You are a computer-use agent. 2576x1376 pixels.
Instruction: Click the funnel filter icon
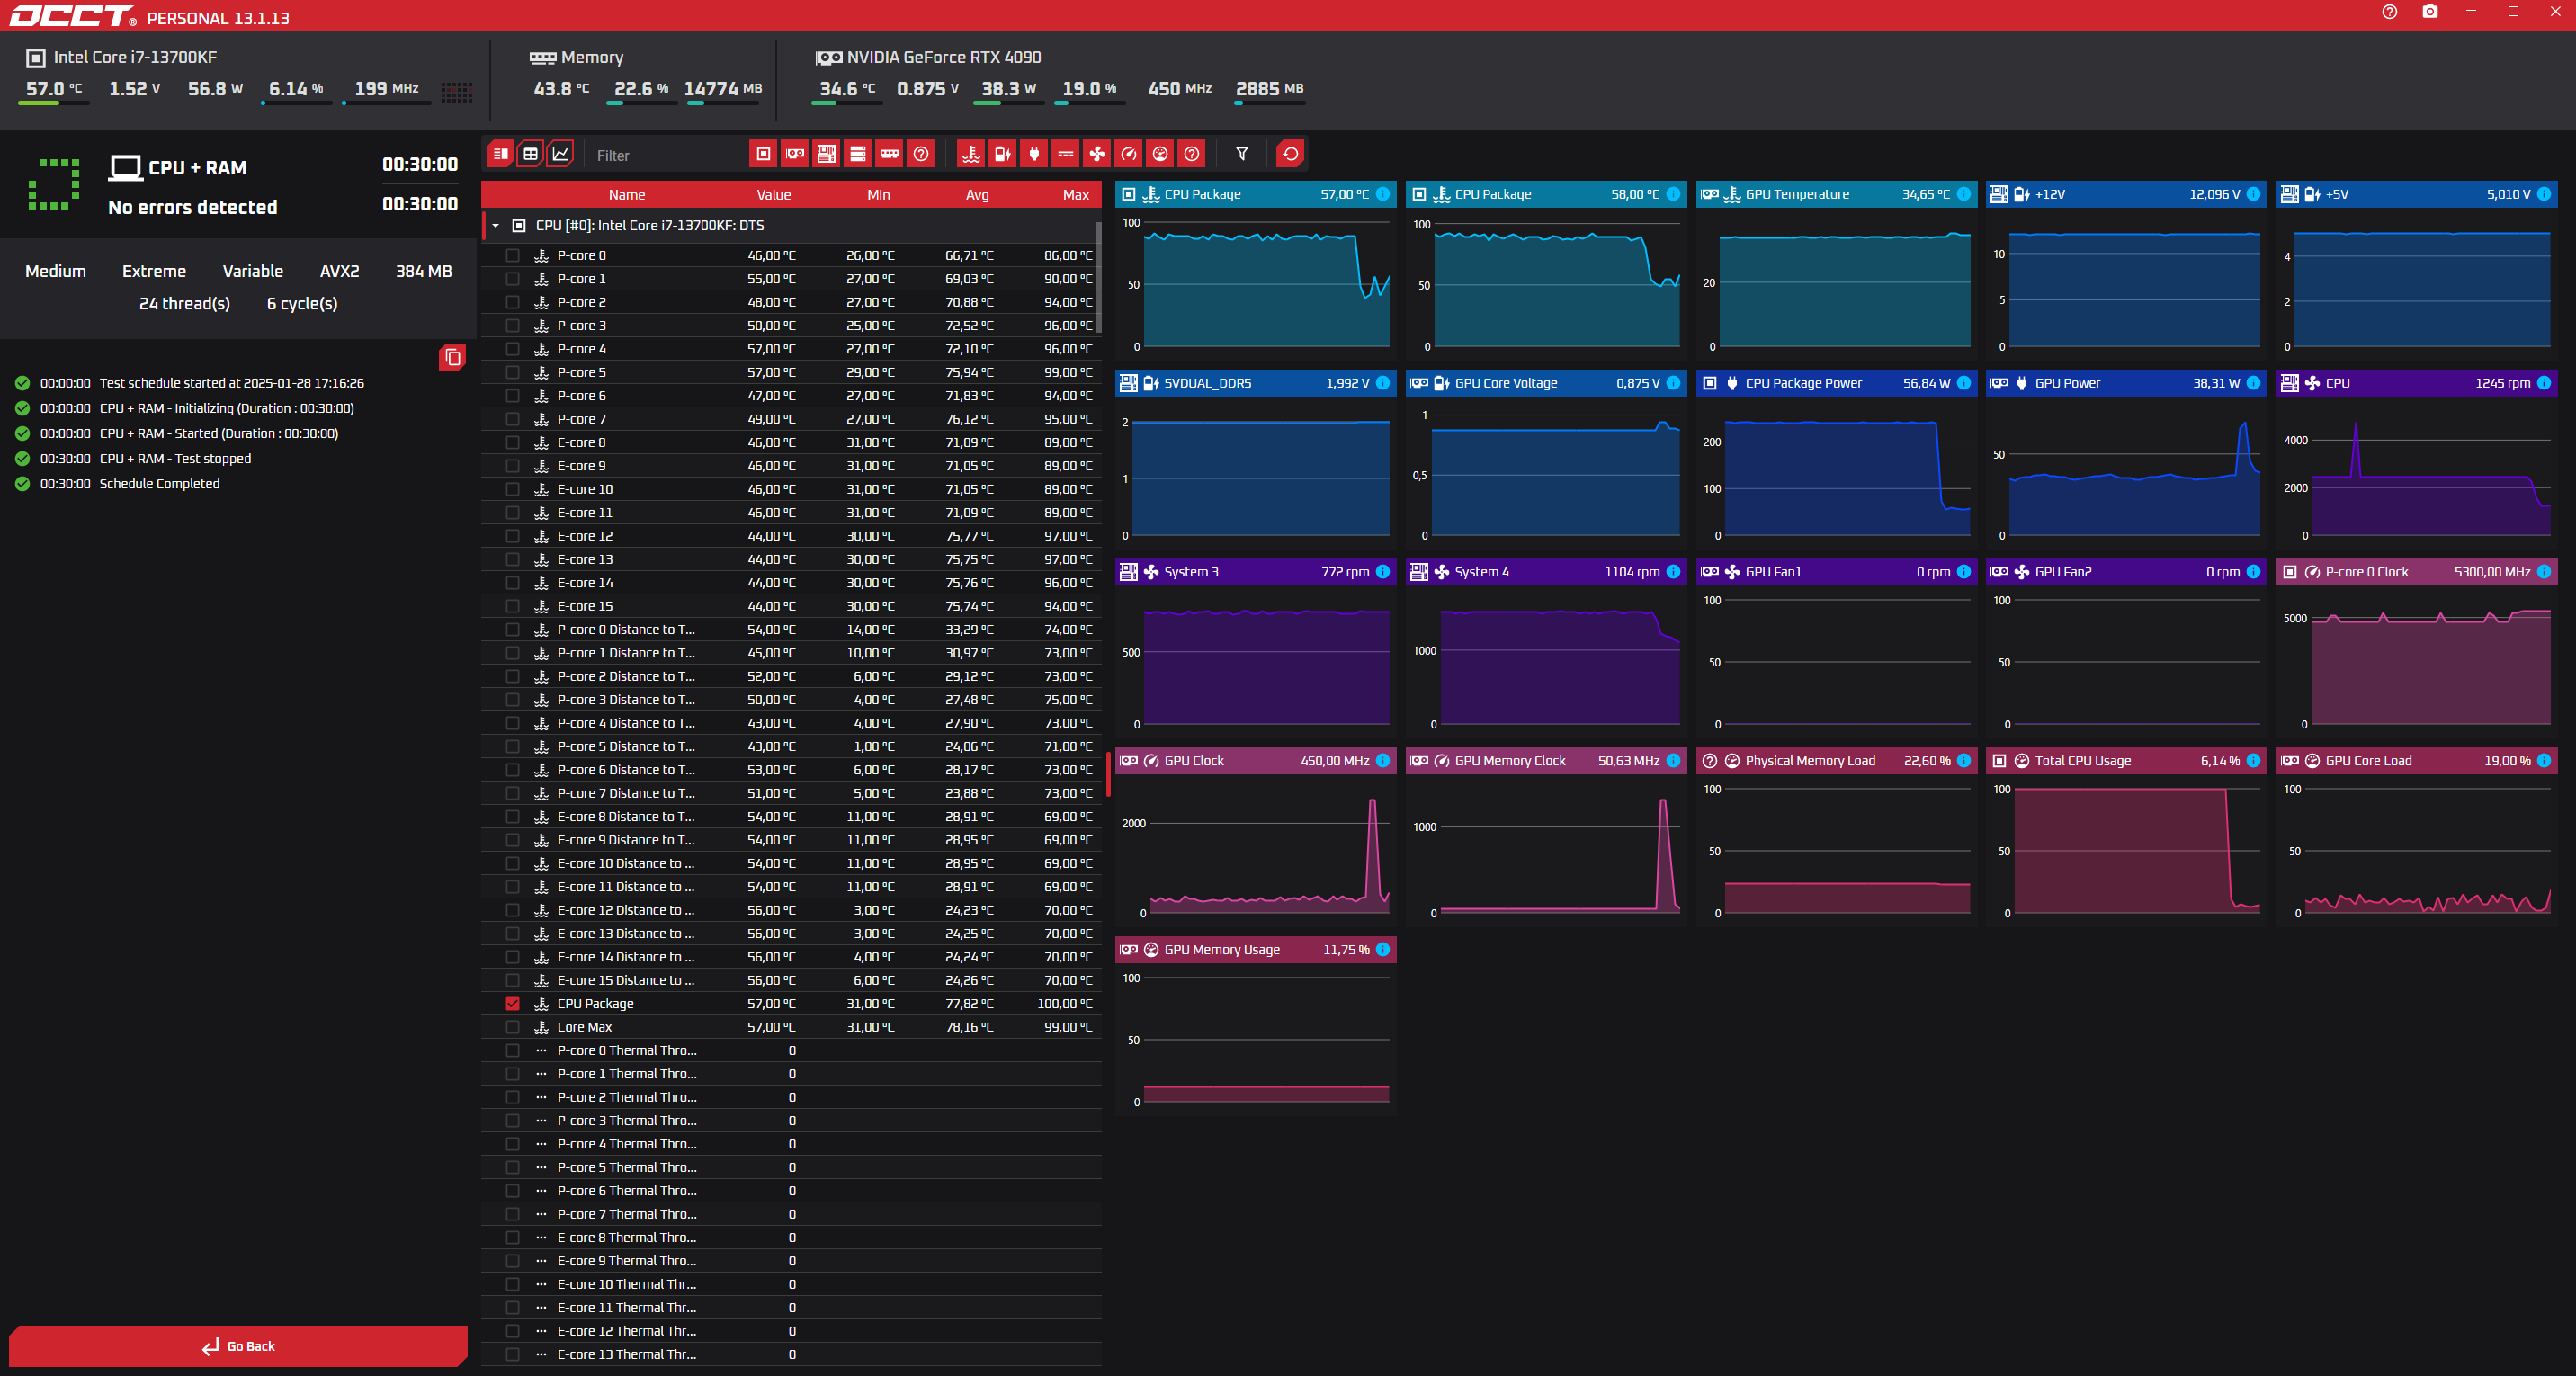tap(1242, 154)
